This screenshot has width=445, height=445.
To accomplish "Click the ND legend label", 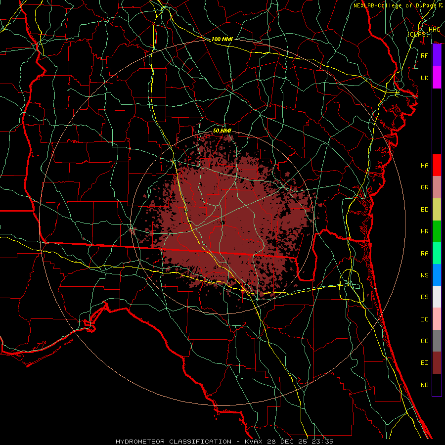I will (424, 385).
